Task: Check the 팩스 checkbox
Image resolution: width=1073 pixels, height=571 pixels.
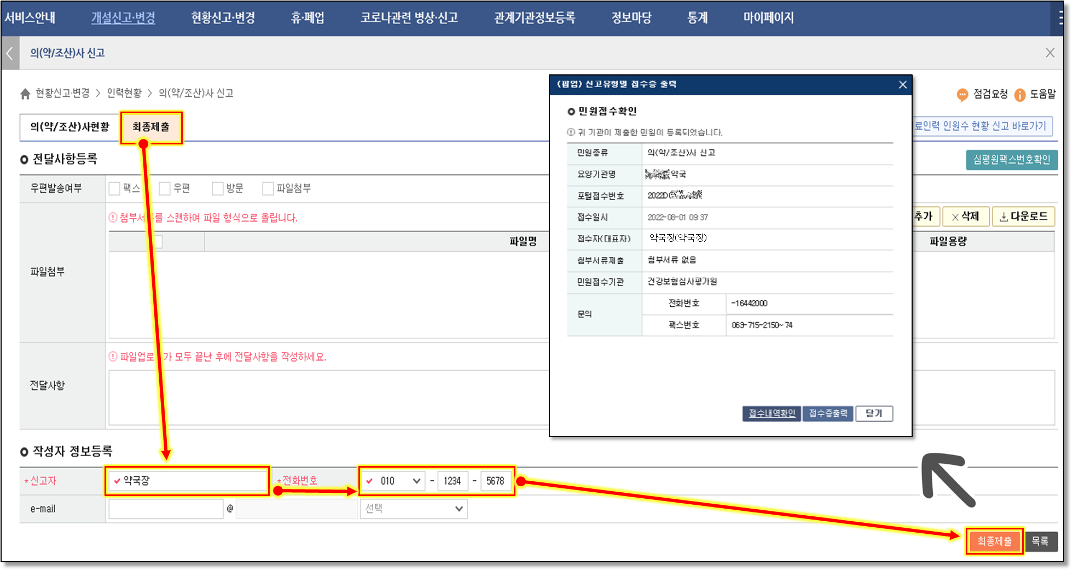Action: coord(114,189)
